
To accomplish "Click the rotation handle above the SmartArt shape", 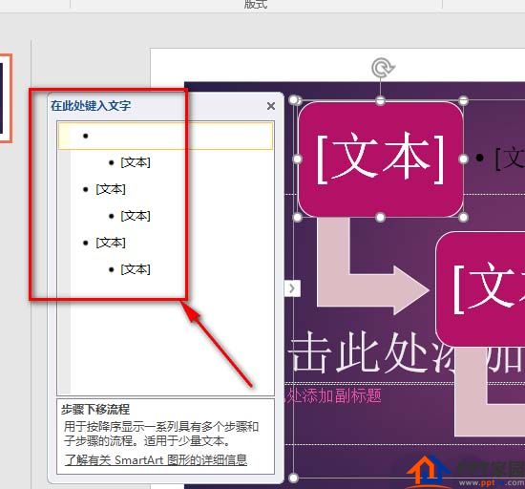I will 383,68.
